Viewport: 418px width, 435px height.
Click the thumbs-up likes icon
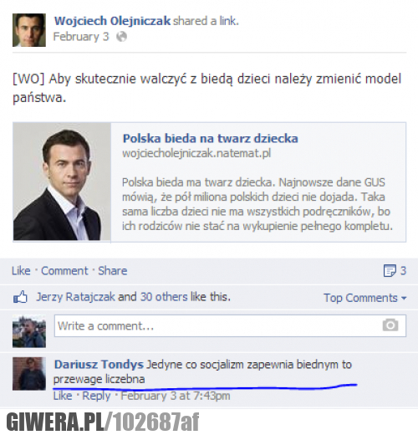[x=20, y=297]
